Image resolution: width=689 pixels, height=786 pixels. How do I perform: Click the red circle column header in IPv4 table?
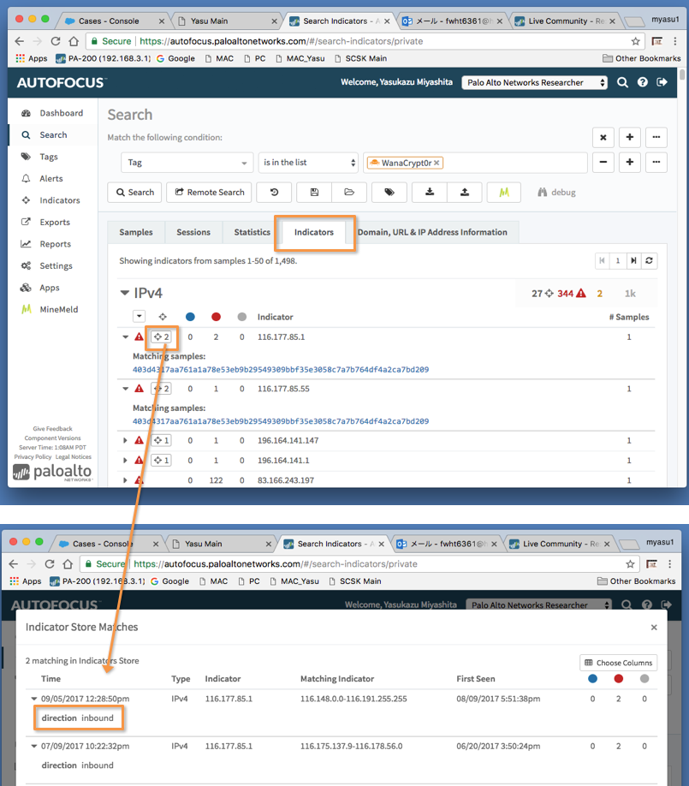pyautogui.click(x=216, y=317)
